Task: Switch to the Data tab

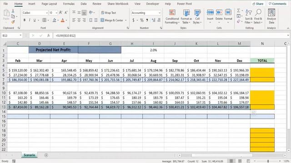Action: tap(84, 4)
